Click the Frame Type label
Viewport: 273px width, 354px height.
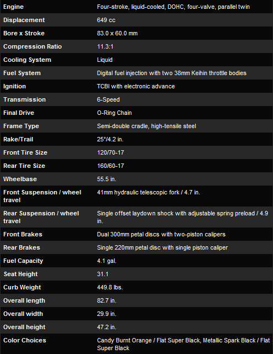tap(21, 126)
